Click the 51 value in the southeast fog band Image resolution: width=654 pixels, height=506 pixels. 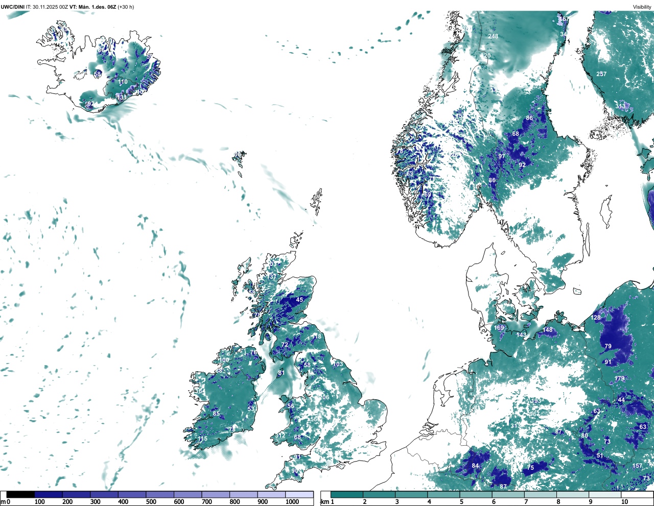click(x=600, y=455)
